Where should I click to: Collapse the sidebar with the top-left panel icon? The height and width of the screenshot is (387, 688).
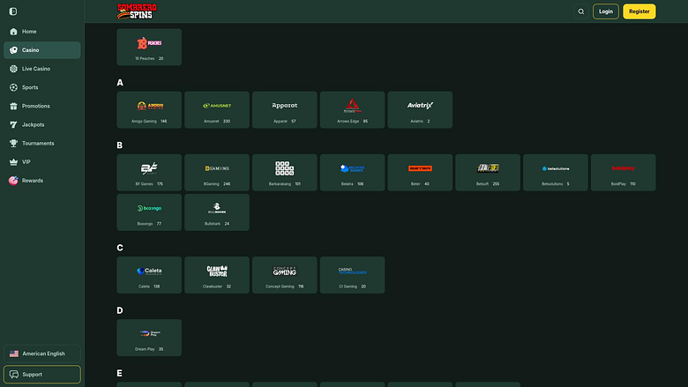coord(13,11)
